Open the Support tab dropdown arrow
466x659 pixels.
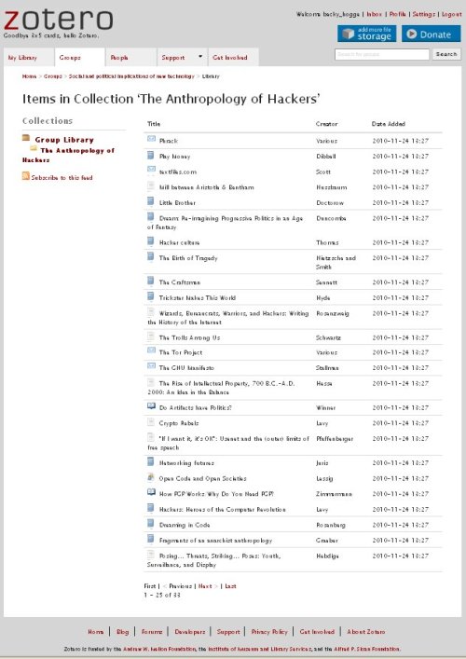(x=200, y=56)
